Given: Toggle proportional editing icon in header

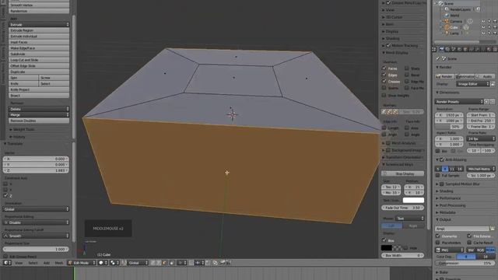Looking at the screenshot, I should [x=183, y=263].
